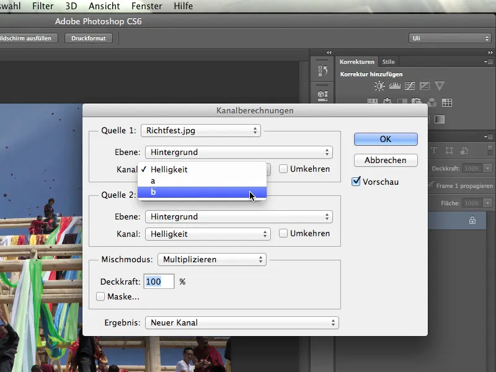This screenshot has height=372, width=496.
Task: Open the Korrekturen panel flyout menu
Action: coord(489,61)
